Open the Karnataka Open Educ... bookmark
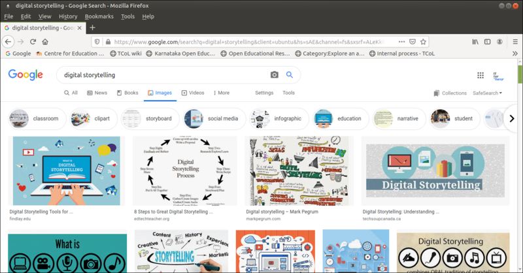The height and width of the screenshot is (273, 523). coord(181,54)
